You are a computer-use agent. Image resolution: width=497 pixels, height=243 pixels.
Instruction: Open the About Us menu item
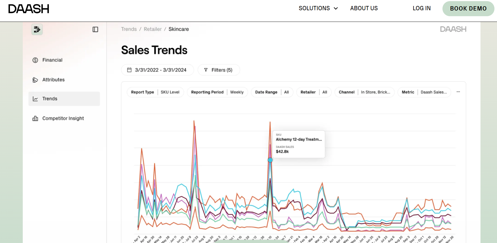364,8
